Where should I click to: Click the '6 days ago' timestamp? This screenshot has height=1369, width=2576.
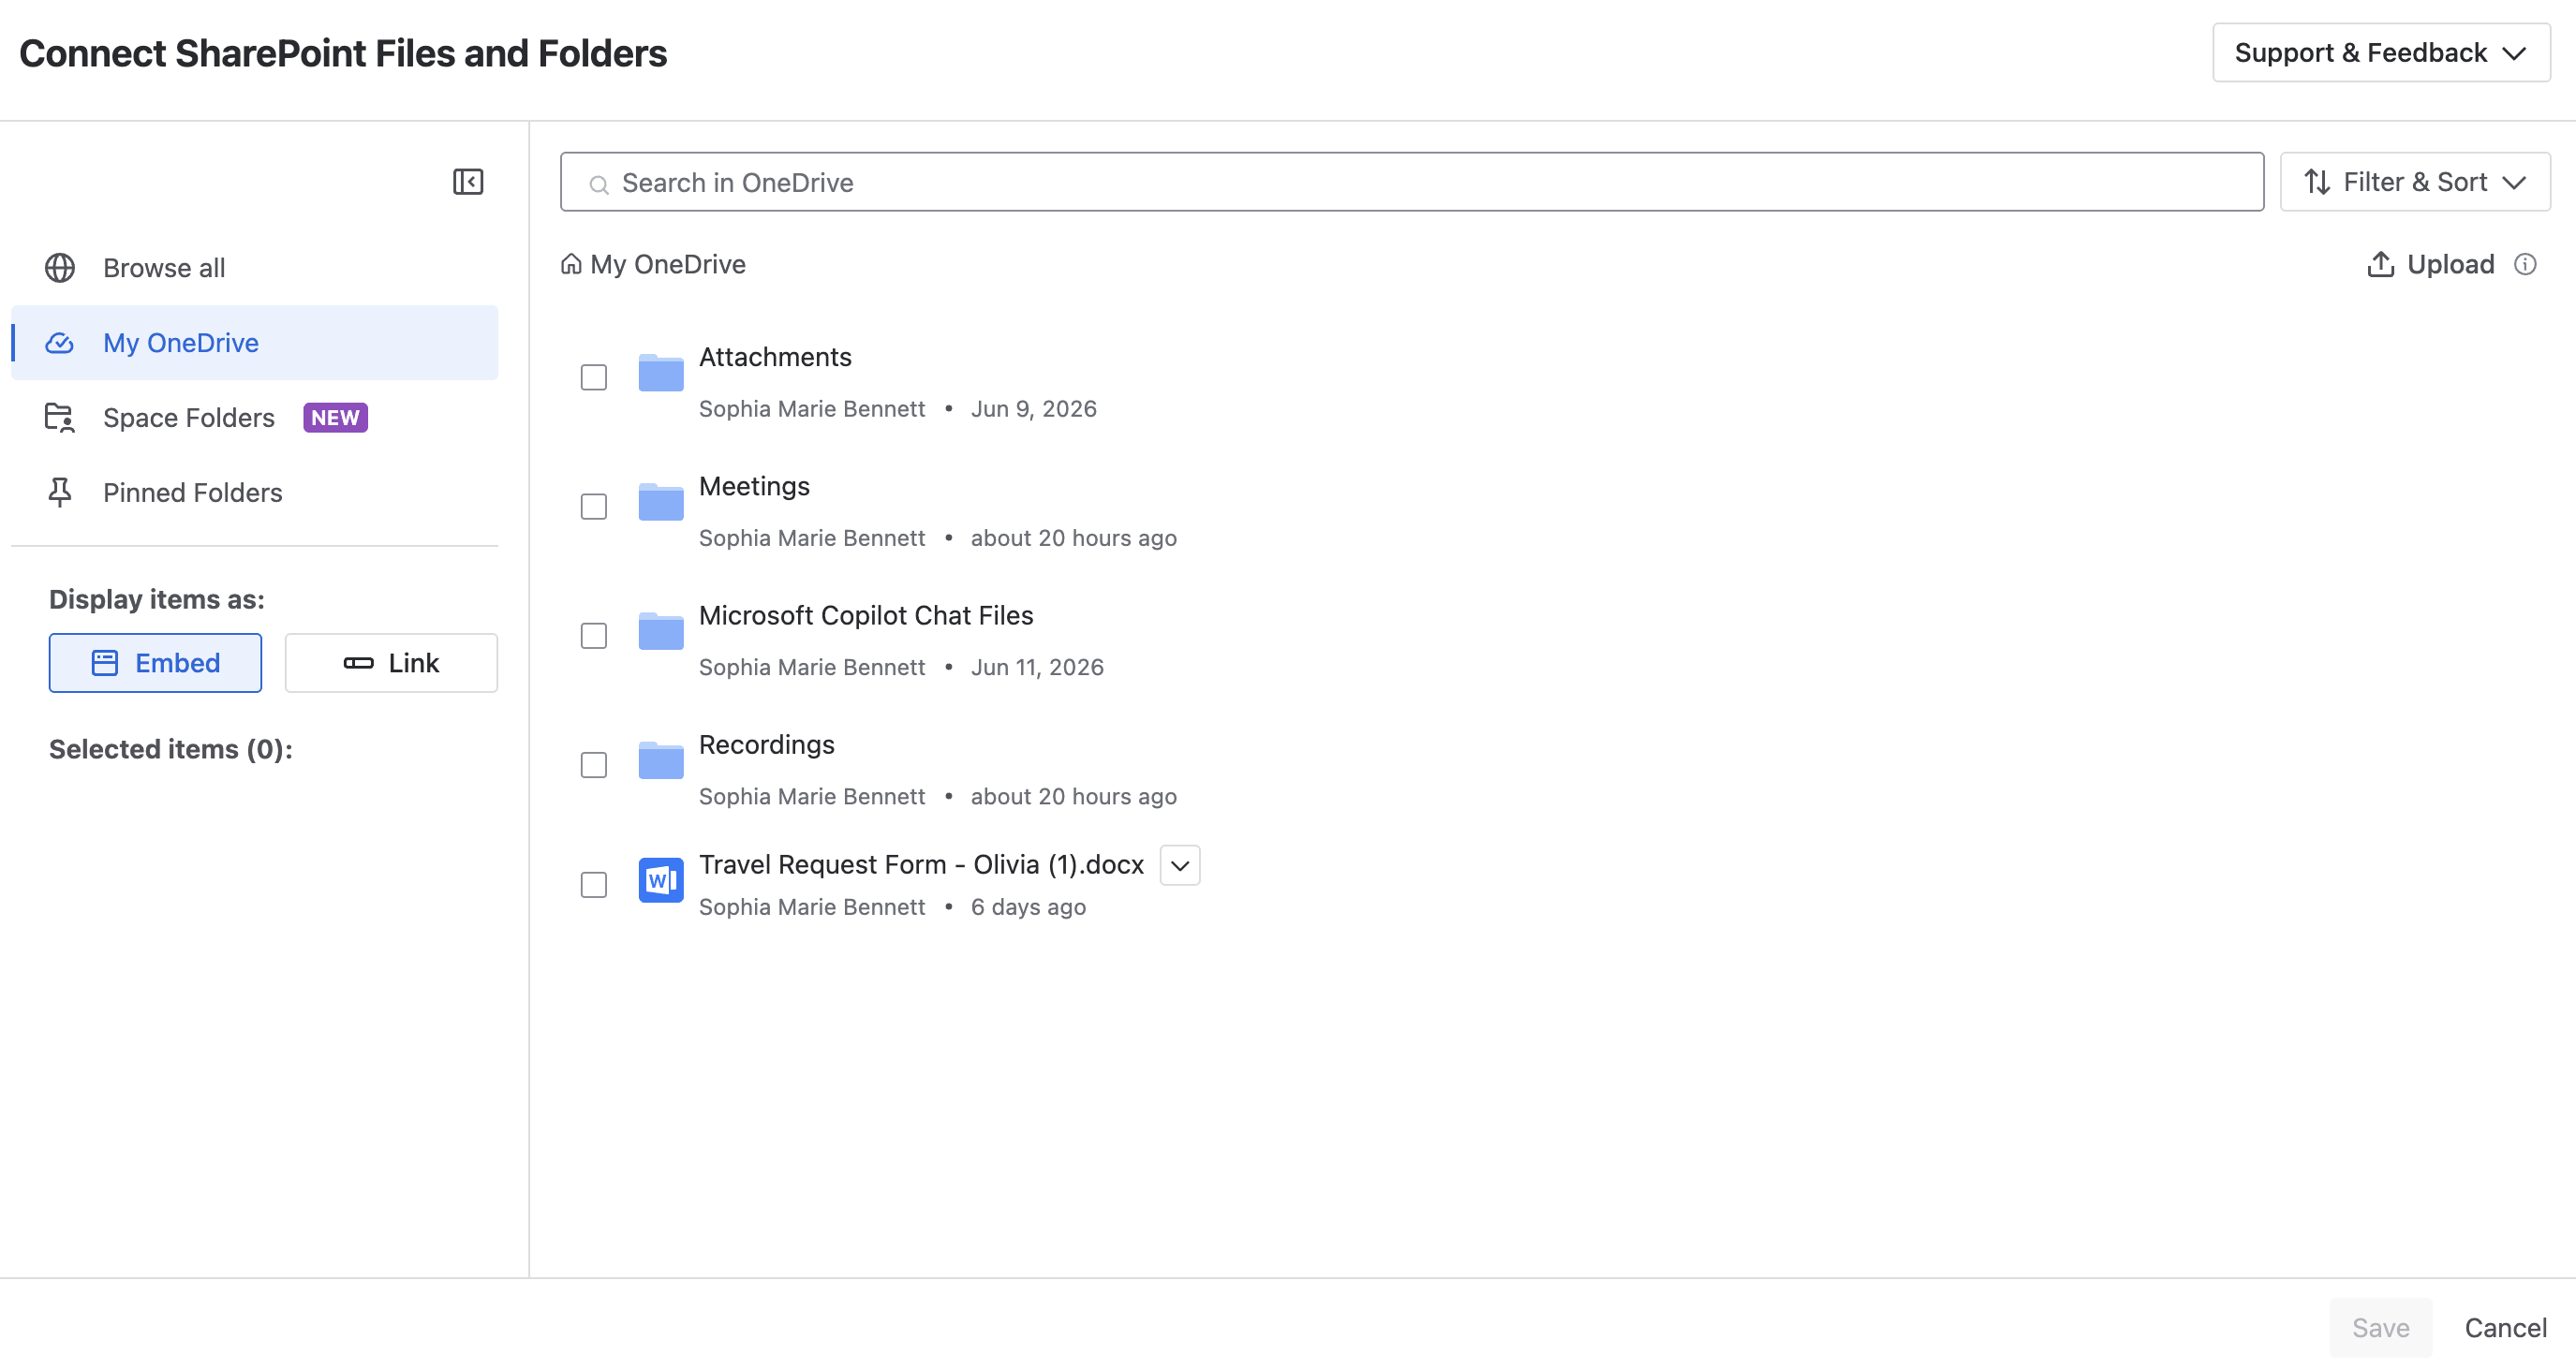1028,907
